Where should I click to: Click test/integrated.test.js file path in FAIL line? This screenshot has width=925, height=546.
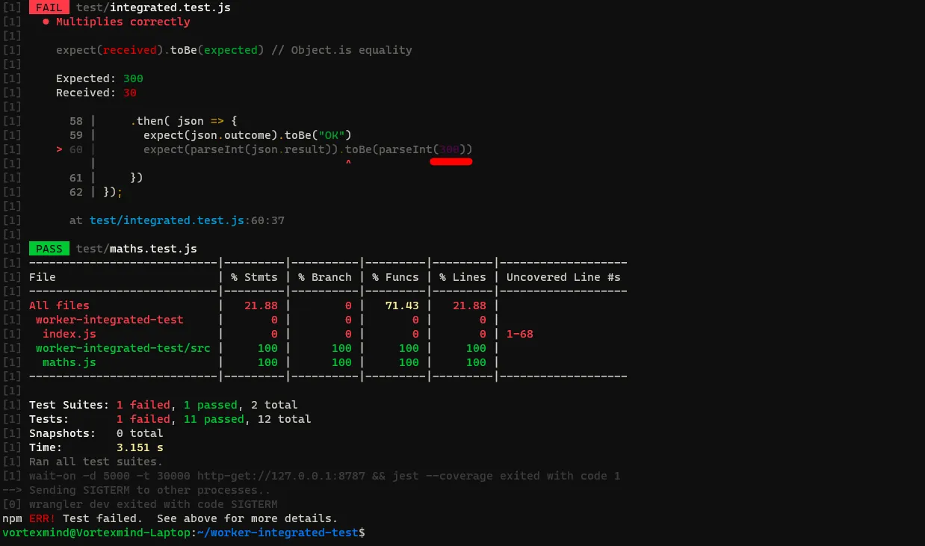tap(153, 7)
